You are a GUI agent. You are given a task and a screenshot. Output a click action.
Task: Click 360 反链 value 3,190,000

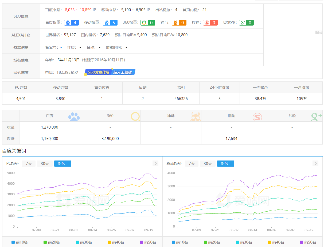[110, 139]
